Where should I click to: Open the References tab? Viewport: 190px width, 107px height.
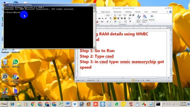(118, 12)
